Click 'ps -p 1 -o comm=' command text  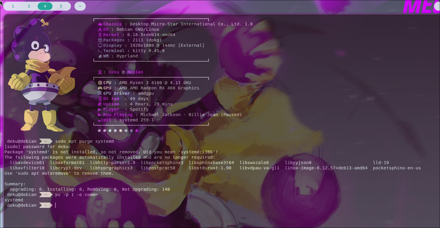[77, 195]
